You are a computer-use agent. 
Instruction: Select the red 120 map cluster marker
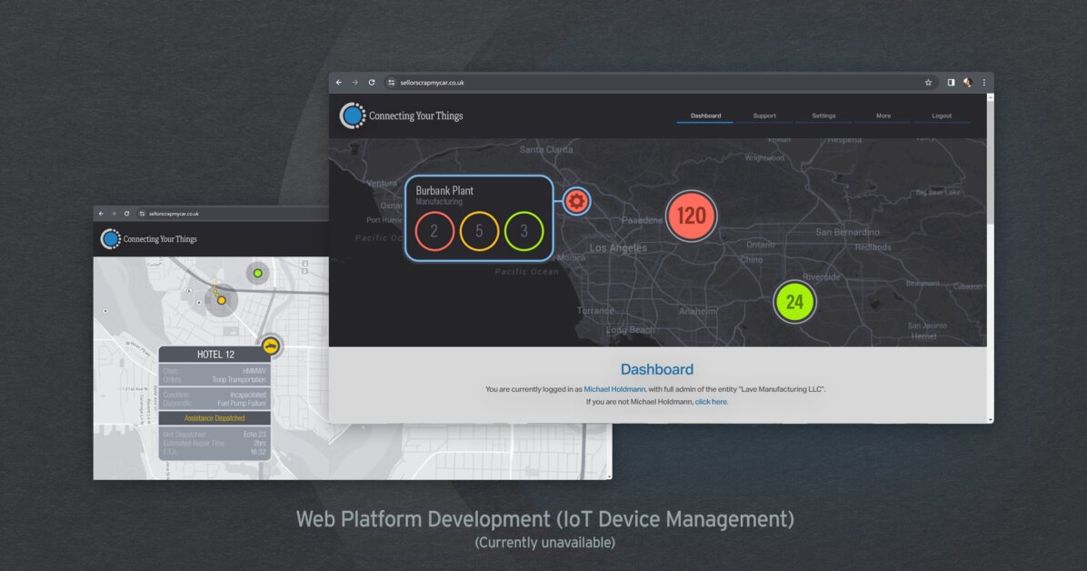point(692,216)
